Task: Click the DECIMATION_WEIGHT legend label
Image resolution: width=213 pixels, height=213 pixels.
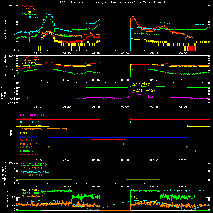Action: (34, 168)
